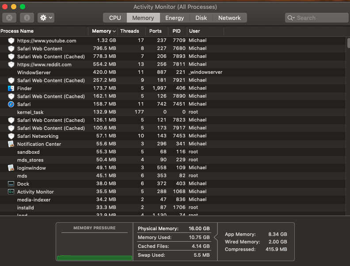350x266 pixels.
Task: Click the yellow minimize window button
Action: tap(14, 7)
